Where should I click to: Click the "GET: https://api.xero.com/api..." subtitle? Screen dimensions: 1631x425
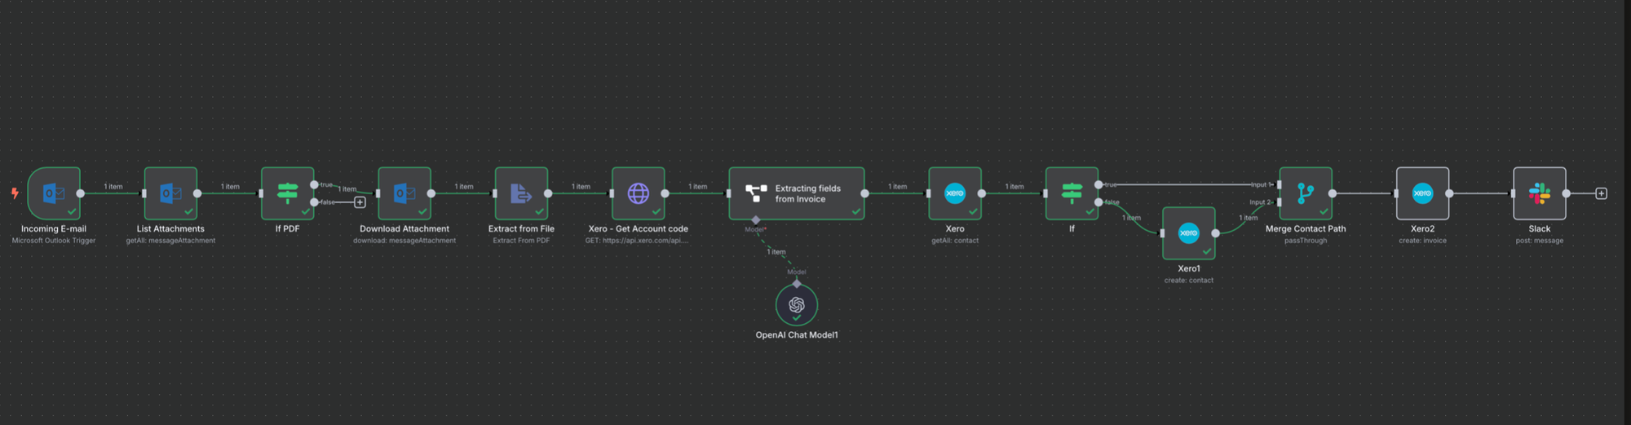(637, 241)
